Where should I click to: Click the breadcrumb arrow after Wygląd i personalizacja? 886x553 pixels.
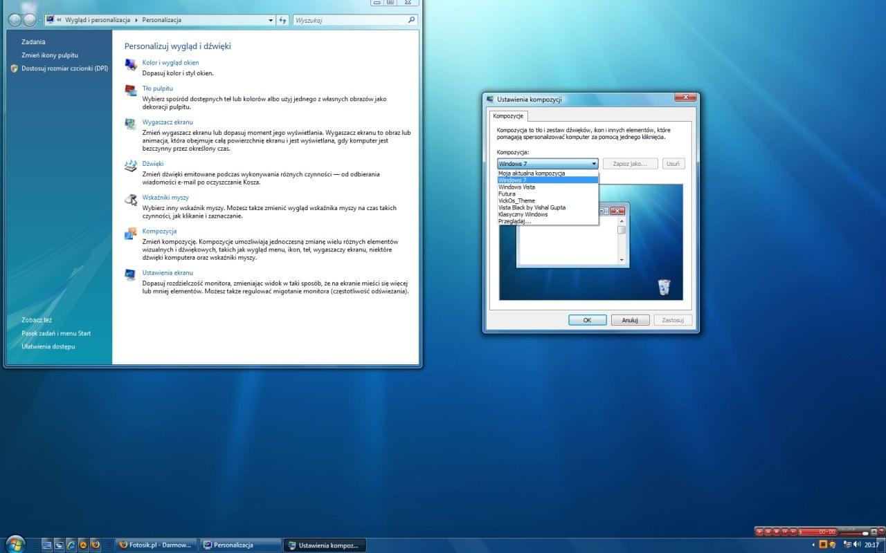[136, 20]
